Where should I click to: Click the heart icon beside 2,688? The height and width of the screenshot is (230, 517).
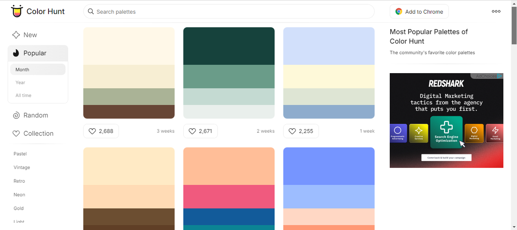pos(92,131)
